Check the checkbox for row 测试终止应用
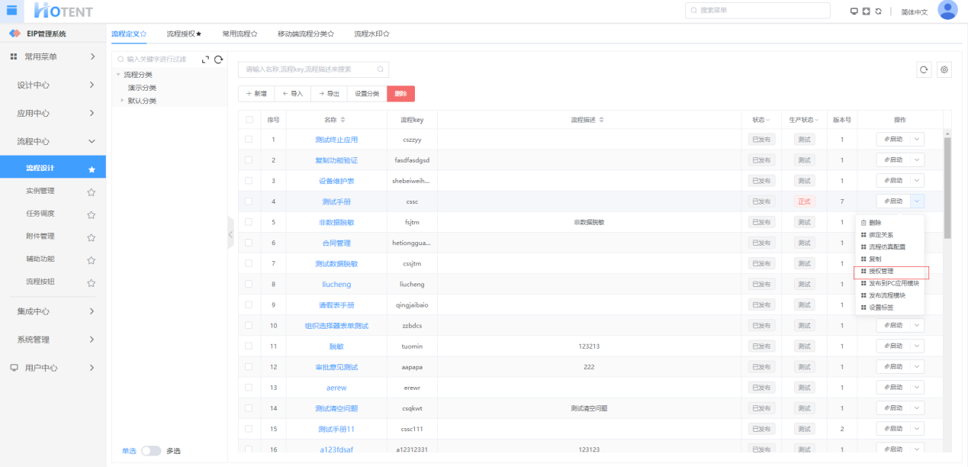Screen dimensions: 968x467 [249, 140]
